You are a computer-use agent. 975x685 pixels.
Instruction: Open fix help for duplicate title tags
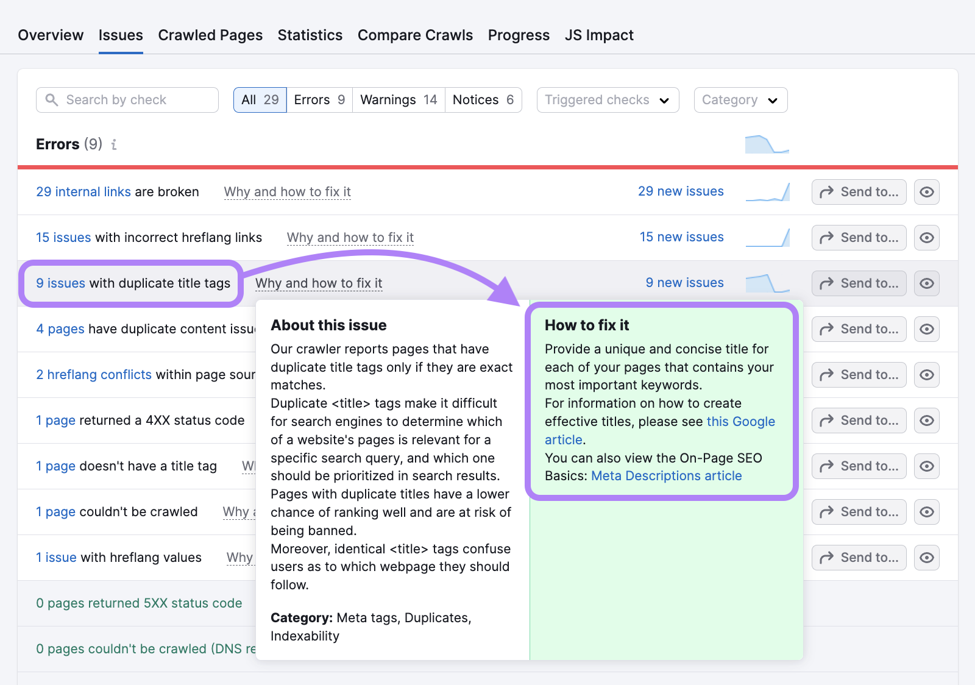[319, 283]
